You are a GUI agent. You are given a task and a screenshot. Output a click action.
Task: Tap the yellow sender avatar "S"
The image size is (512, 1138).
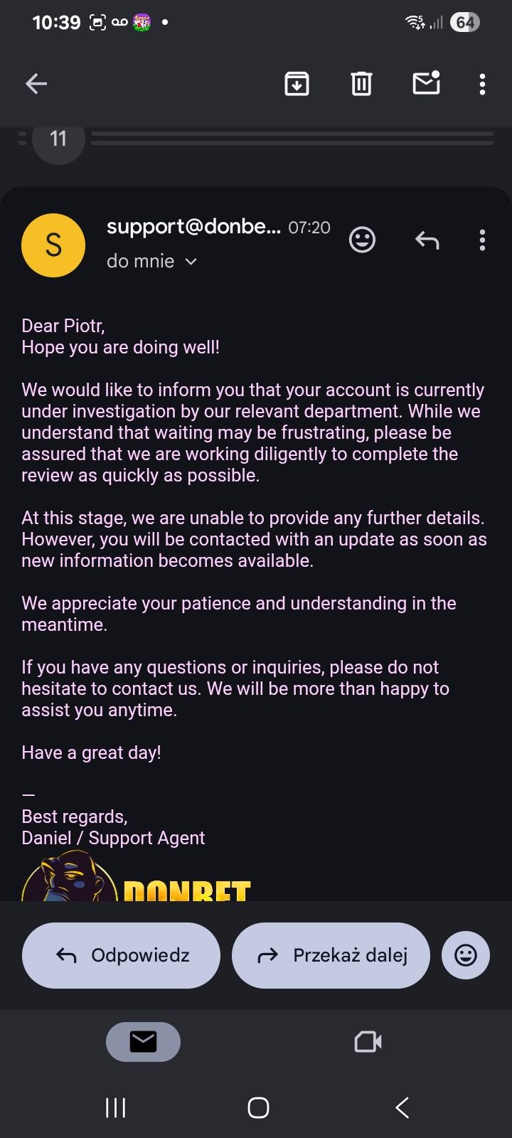tap(53, 245)
